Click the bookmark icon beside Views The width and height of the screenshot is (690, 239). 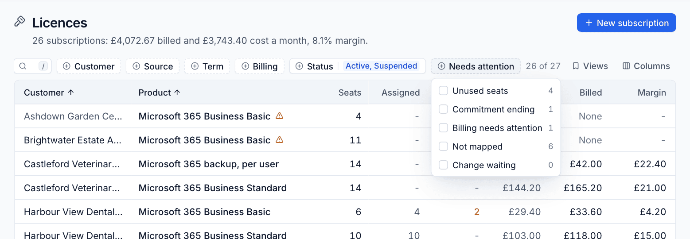point(576,66)
